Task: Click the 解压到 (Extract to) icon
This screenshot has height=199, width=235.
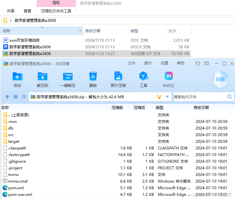Action: point(43,76)
